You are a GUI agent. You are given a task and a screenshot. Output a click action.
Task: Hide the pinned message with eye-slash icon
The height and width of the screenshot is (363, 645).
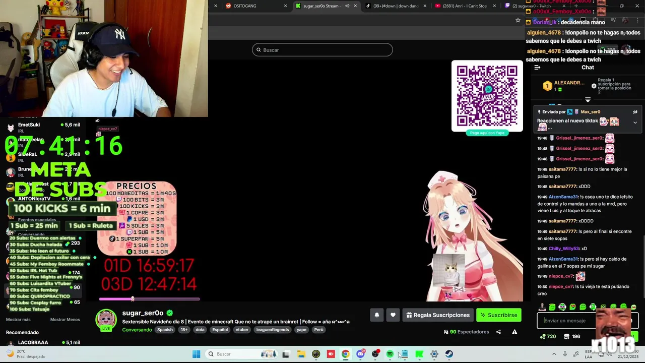tap(635, 112)
